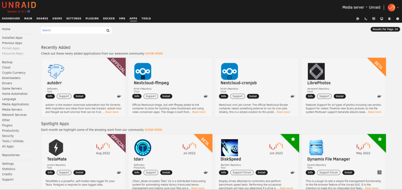Click Install on tdarr card
402x190 pixels.
tap(166, 173)
